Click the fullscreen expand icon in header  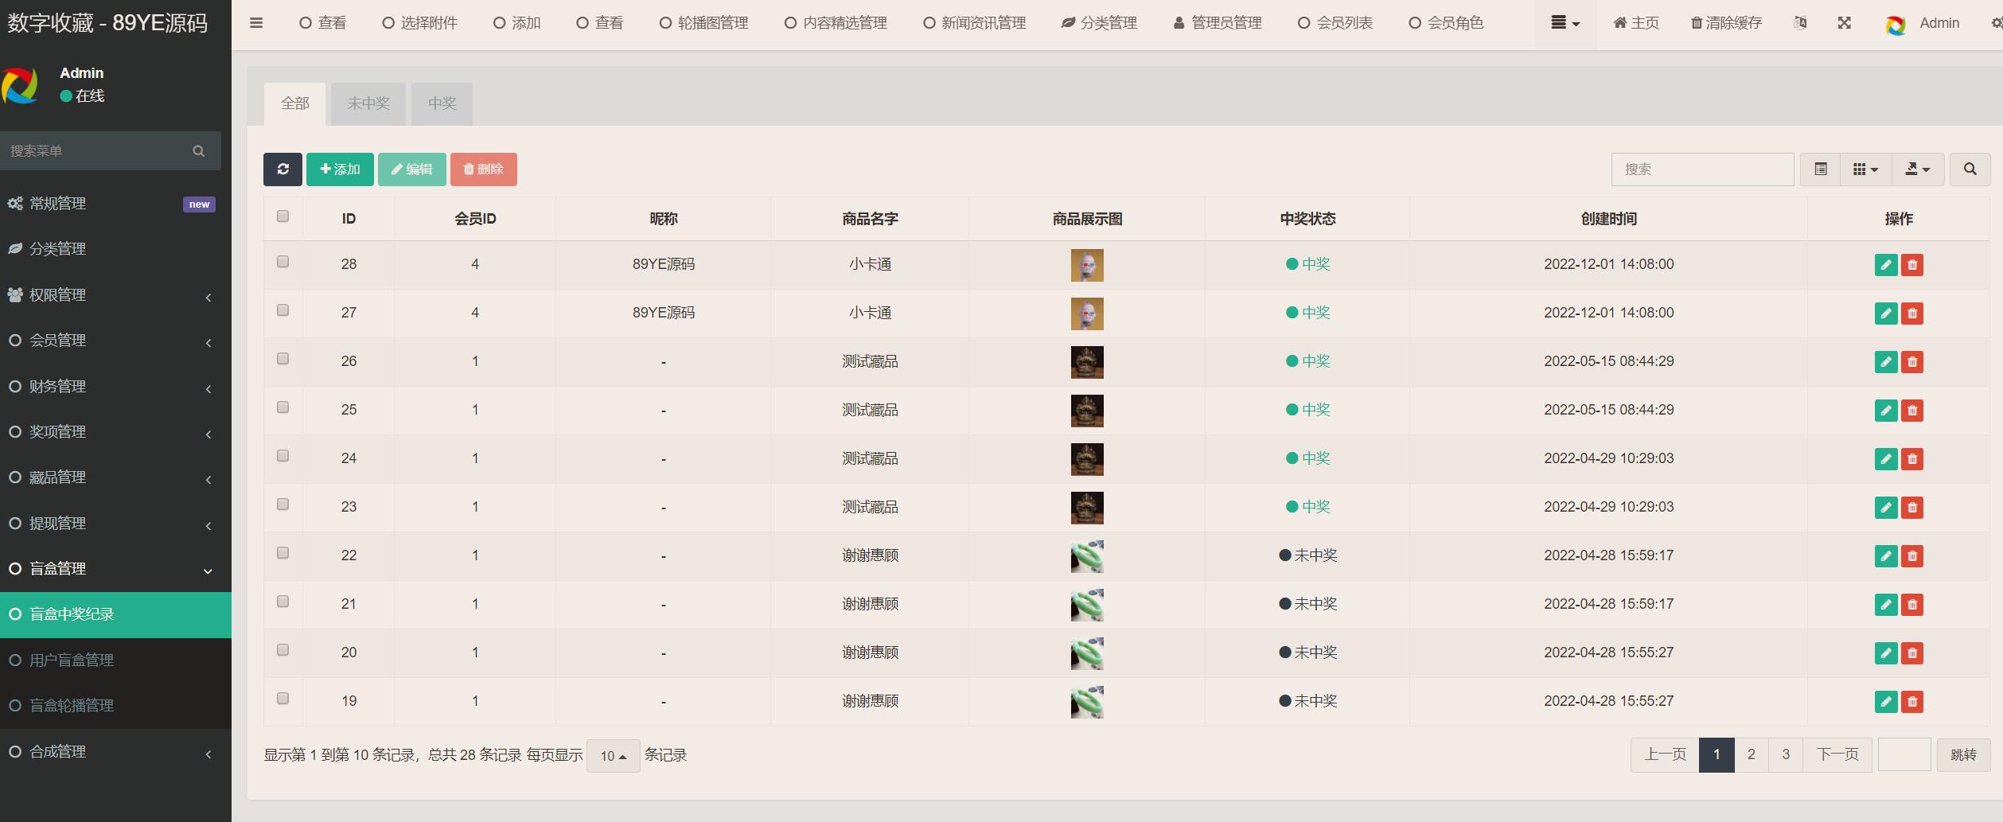click(1844, 23)
